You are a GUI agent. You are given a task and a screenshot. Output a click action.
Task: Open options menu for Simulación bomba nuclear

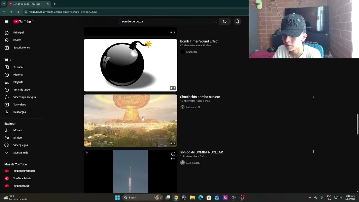314,96
